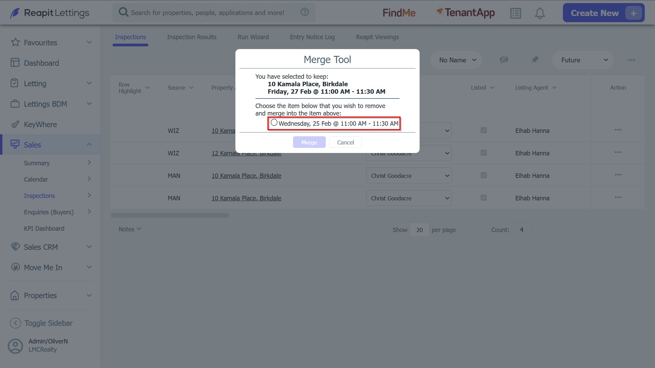Switch to the Entry Notice Log tab
Viewport: 655px width, 368px height.
(x=312, y=37)
